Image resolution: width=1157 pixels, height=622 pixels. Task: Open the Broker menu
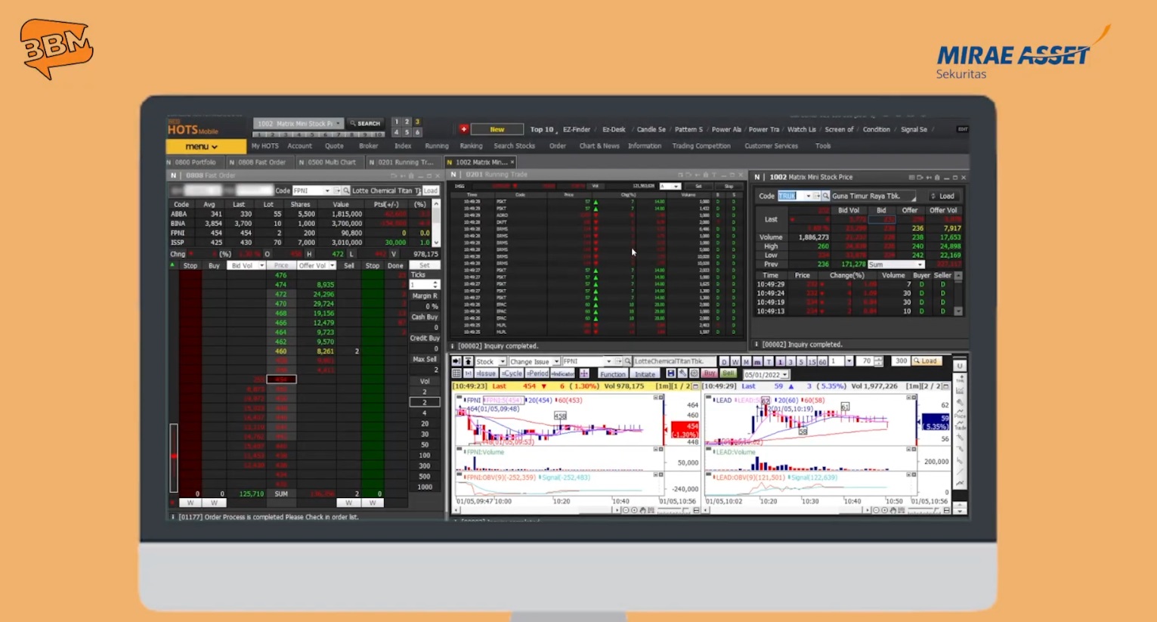pos(369,146)
